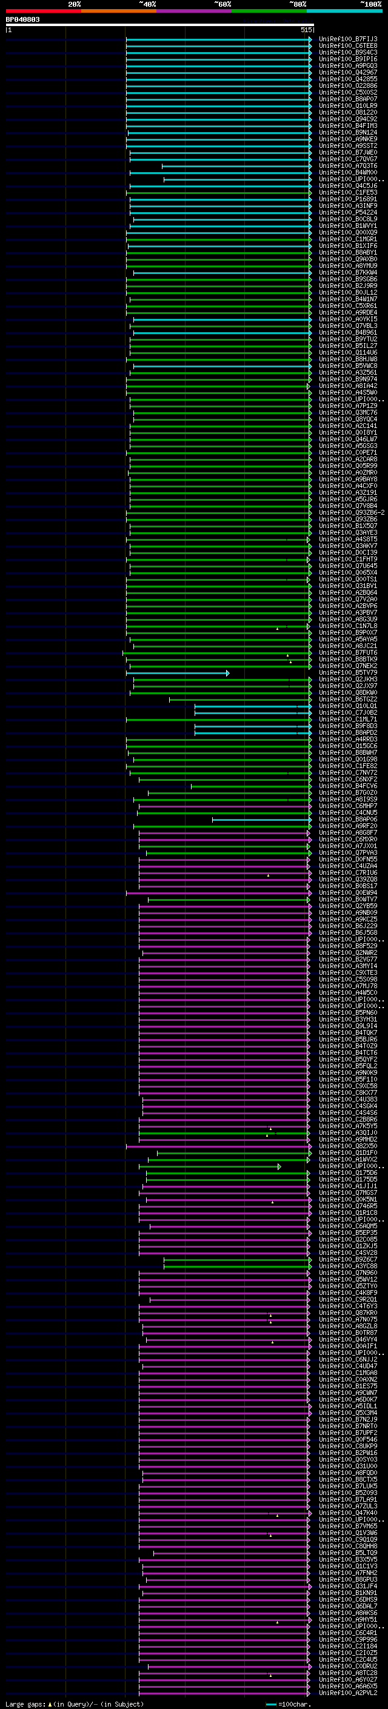Screen dimensions: 388x1709
Task: Select the UniRef100_A4RRD3 label
Action: [x=347, y=739]
